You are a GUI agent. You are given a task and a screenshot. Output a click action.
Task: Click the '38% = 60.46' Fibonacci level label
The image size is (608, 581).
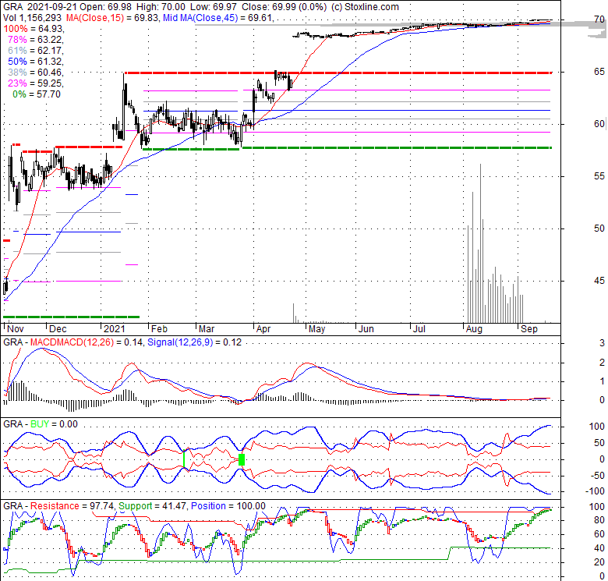click(35, 73)
